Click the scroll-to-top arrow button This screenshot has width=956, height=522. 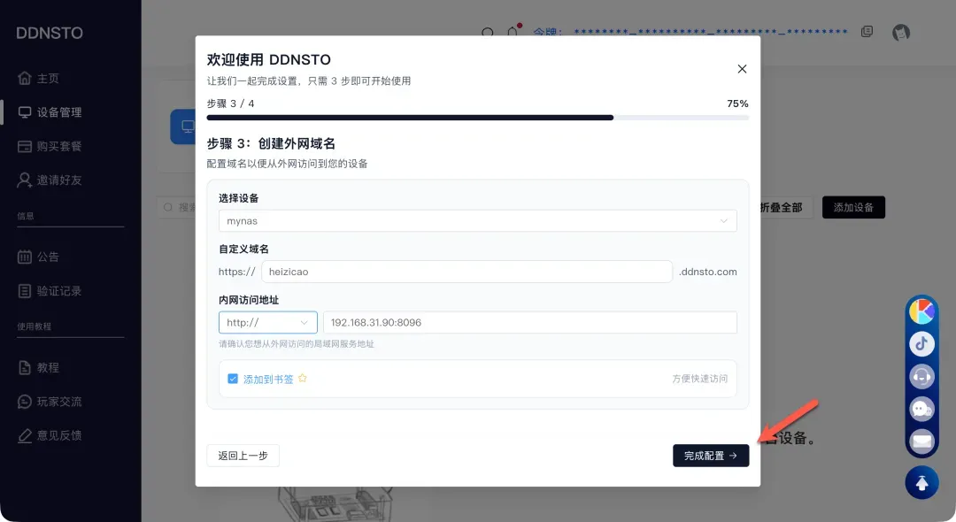(921, 483)
